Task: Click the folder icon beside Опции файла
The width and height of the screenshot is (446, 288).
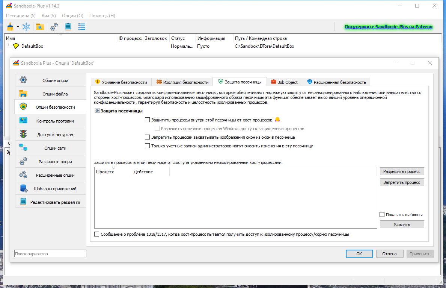Action: 23,94
